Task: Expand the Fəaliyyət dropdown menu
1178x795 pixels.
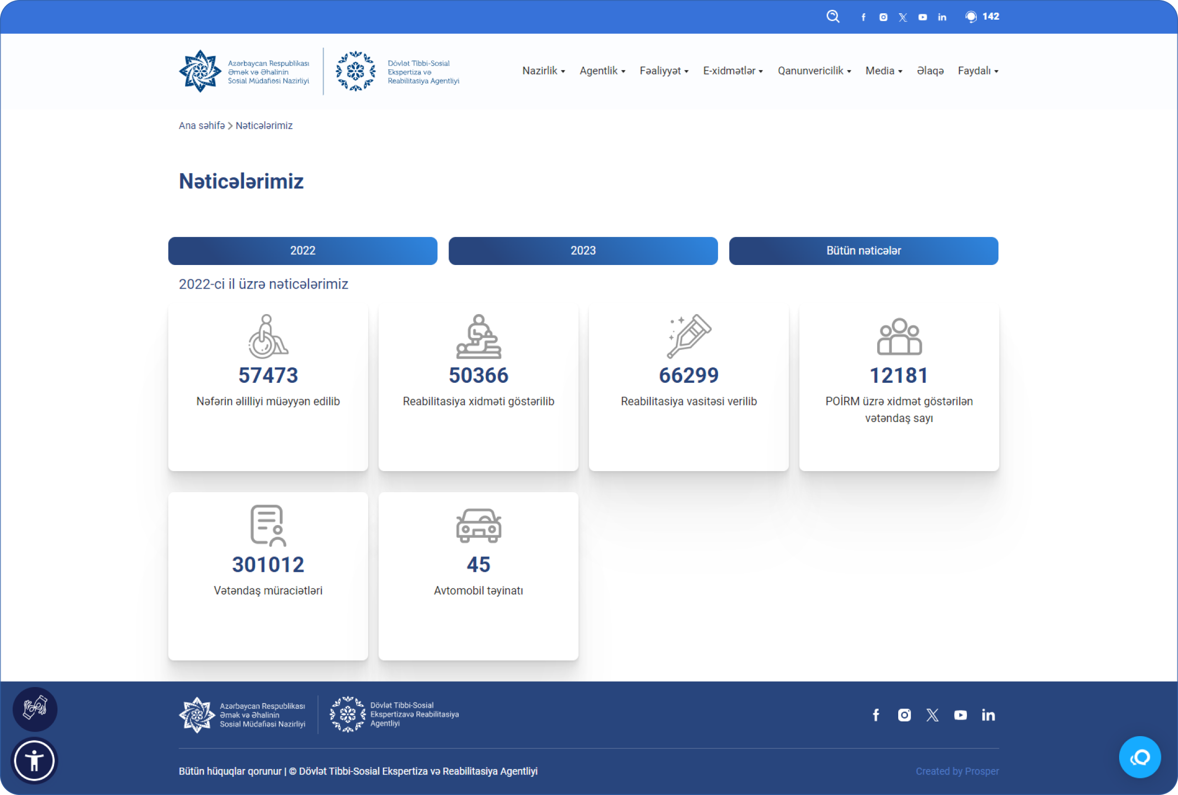Action: click(x=664, y=71)
